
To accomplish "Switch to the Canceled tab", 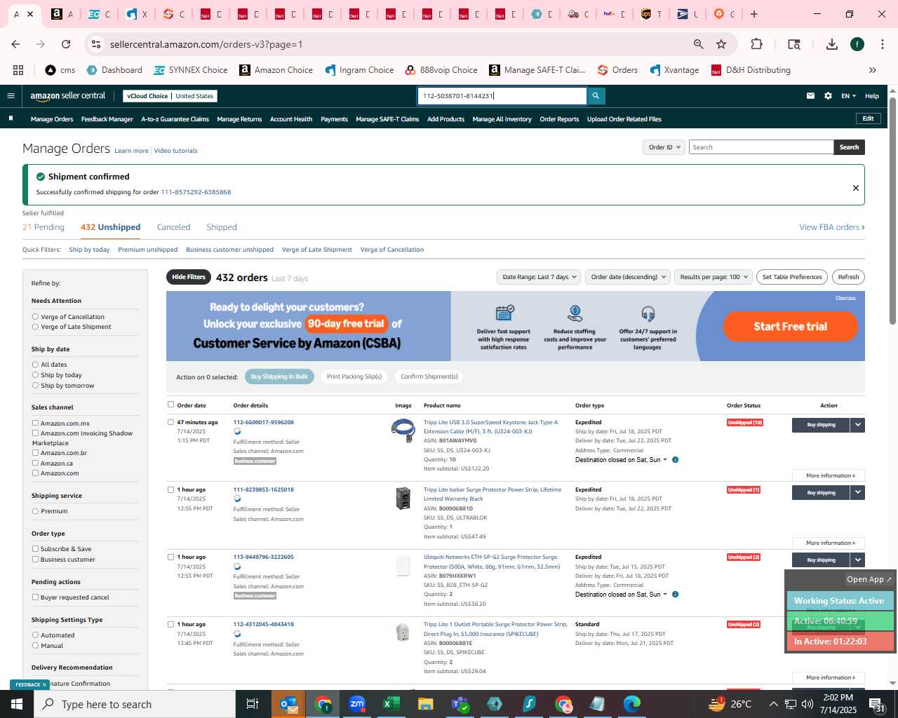I will coord(173,227).
